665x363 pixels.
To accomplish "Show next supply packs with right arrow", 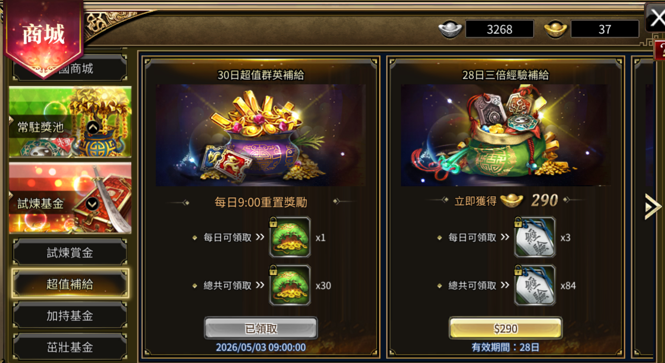I will 652,206.
